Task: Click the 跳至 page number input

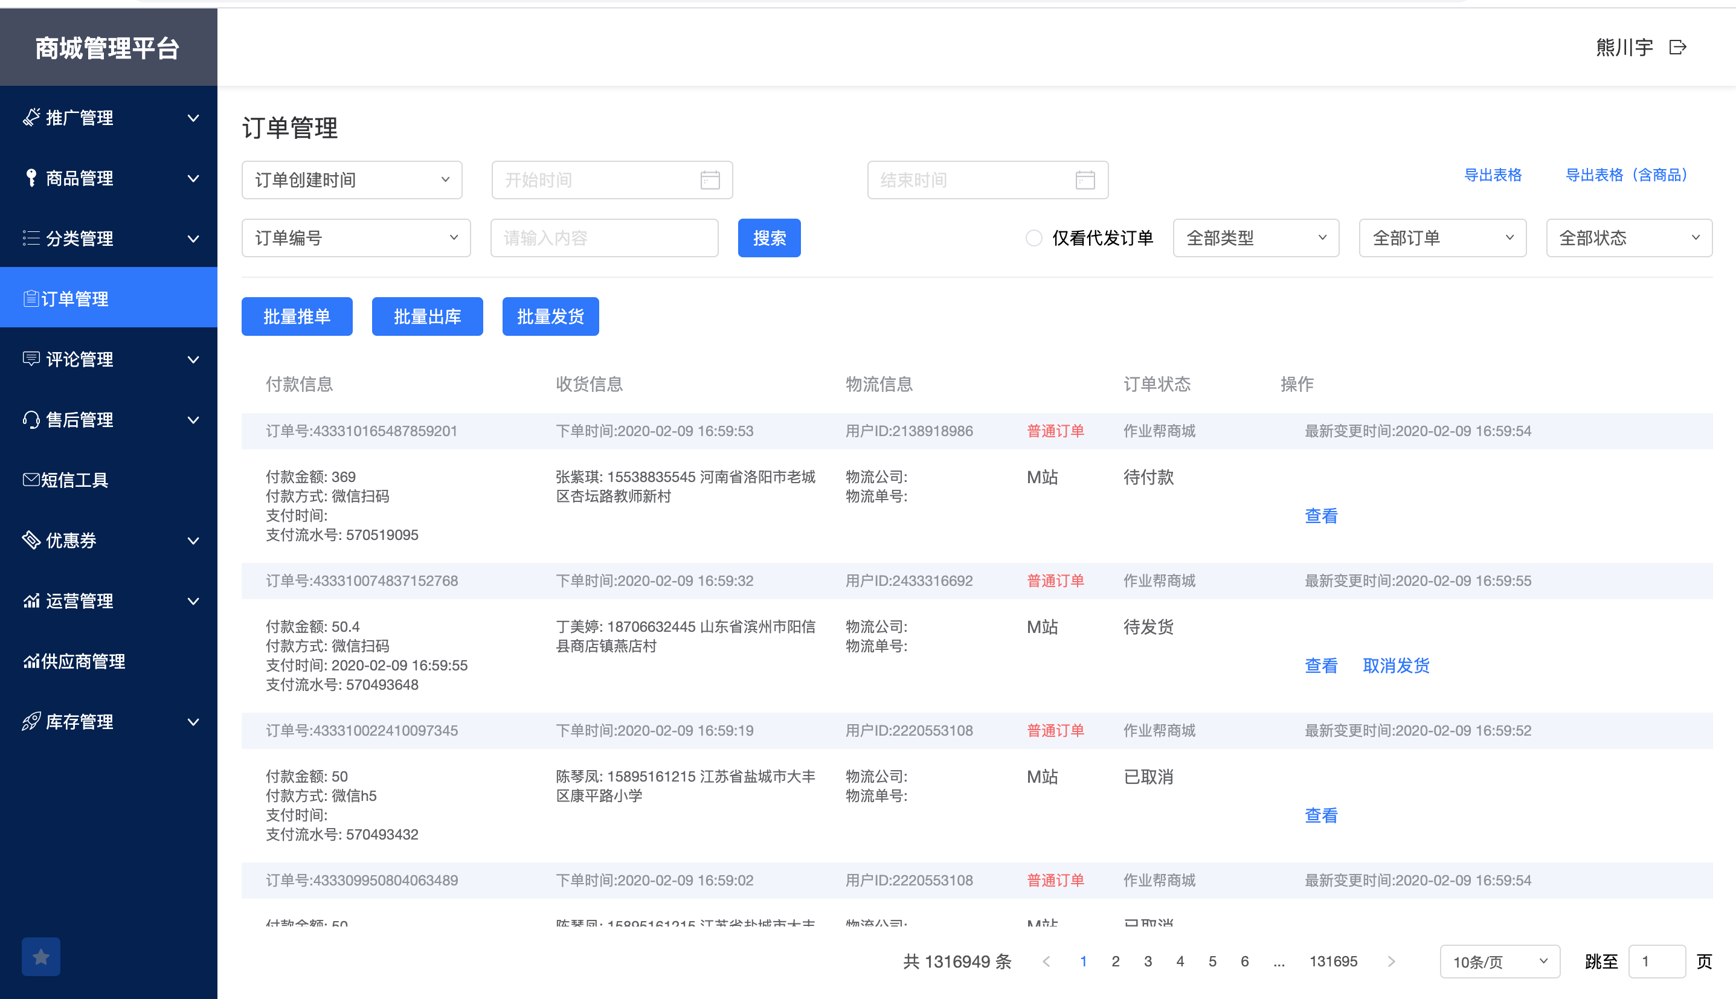Action: click(1657, 962)
